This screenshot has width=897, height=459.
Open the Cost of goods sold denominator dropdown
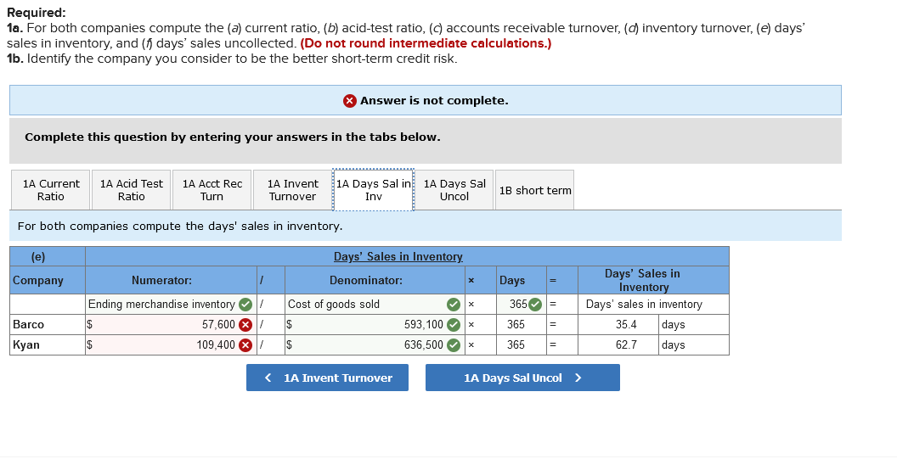click(x=374, y=305)
